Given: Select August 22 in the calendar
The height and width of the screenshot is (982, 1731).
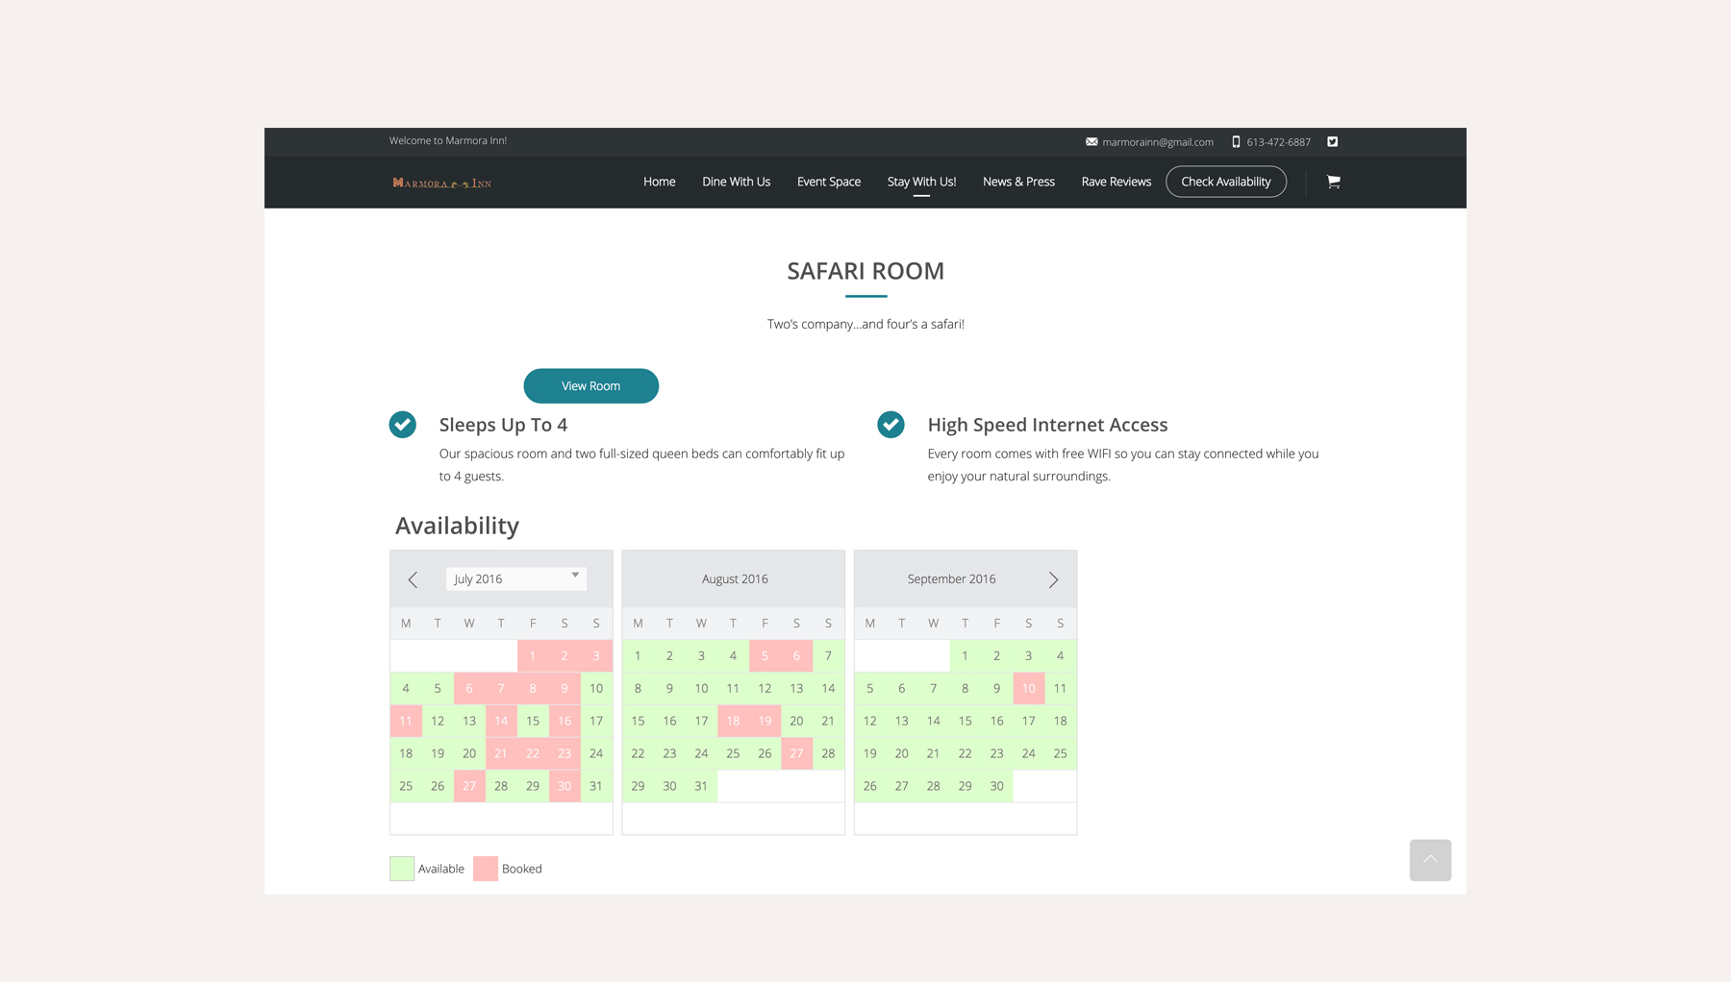Looking at the screenshot, I should [x=638, y=753].
